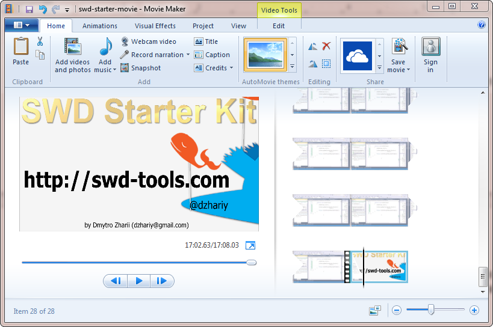Image resolution: width=493 pixels, height=327 pixels.
Task: Click the preview monitor image
Action: point(139,164)
